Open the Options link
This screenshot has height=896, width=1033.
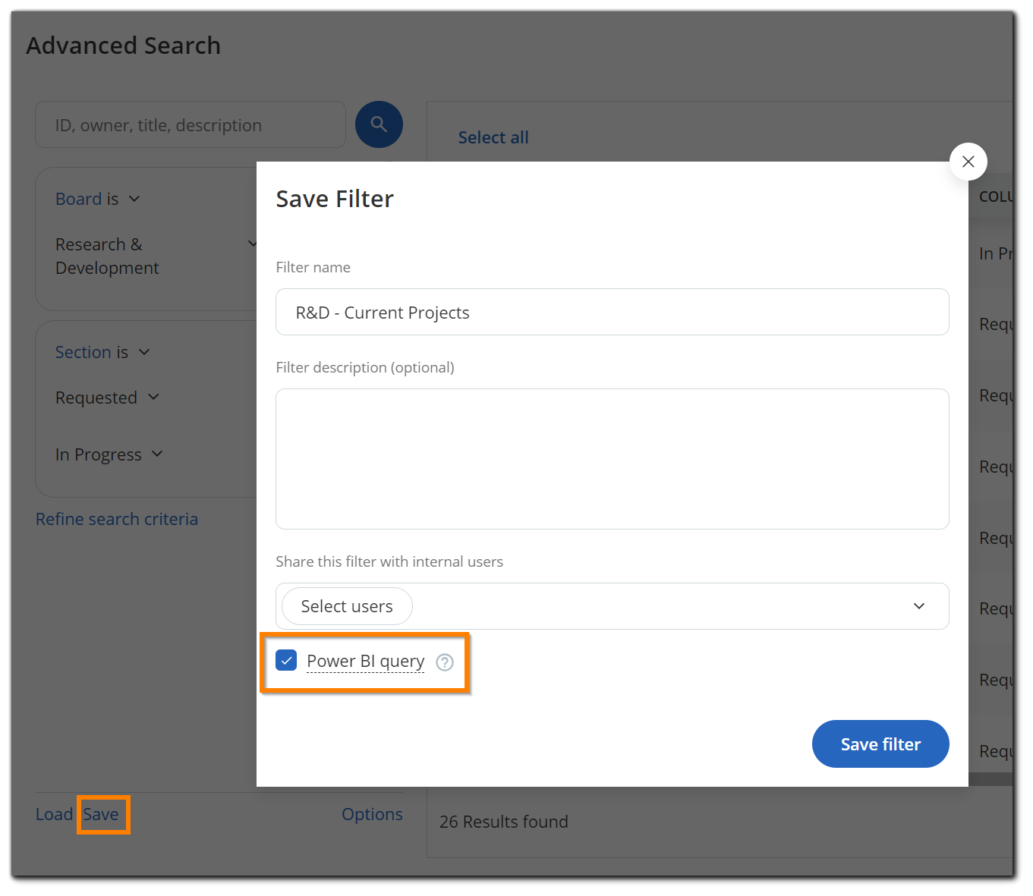[372, 814]
